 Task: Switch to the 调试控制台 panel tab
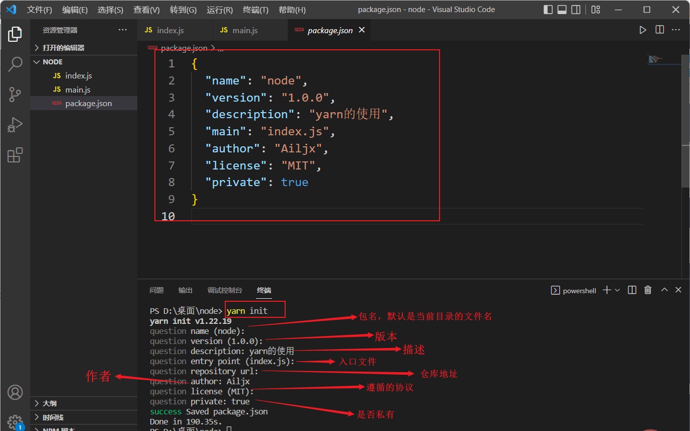pos(225,290)
